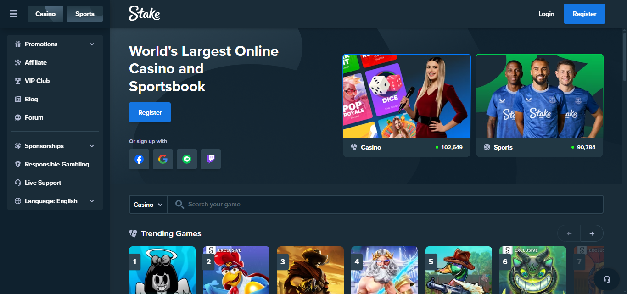
Task: Click the Search your game field
Action: click(x=386, y=205)
